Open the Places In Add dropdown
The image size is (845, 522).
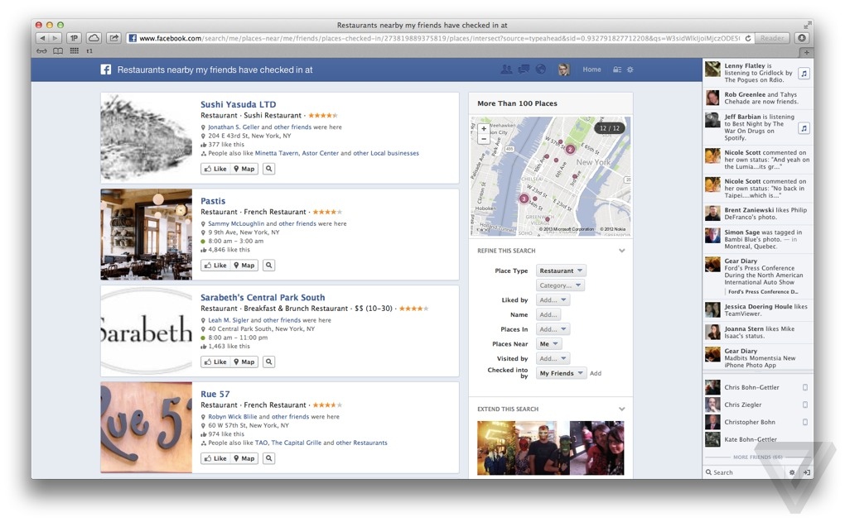click(x=553, y=328)
